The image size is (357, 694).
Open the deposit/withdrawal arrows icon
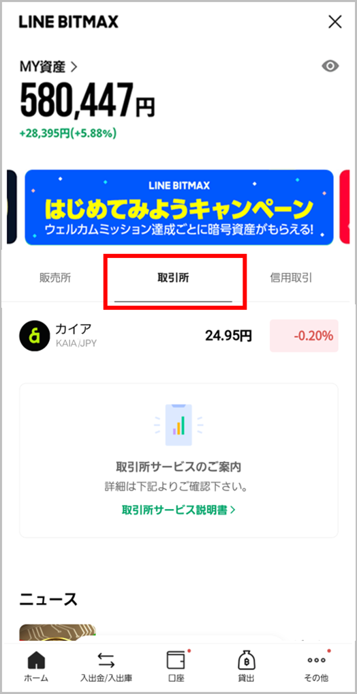click(x=106, y=661)
